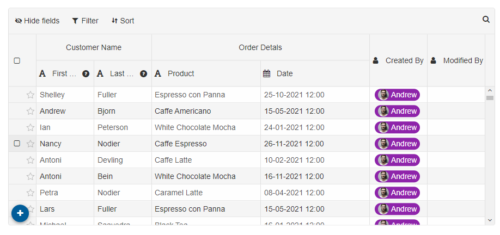Click the Created By column header
The height and width of the screenshot is (235, 500).
398,60
